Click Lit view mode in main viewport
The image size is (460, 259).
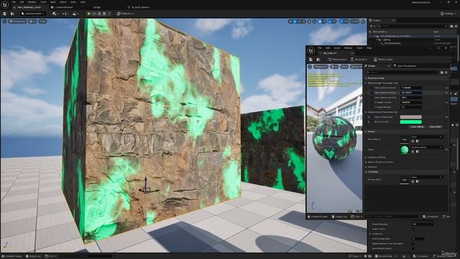(32, 22)
